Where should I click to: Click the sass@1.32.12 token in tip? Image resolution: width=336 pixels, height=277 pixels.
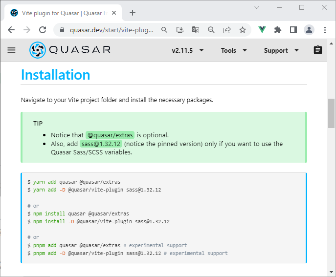pos(101,144)
